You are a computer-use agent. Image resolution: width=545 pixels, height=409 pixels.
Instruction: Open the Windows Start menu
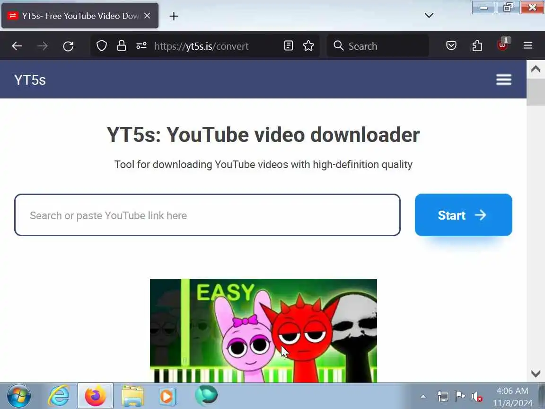(19, 396)
